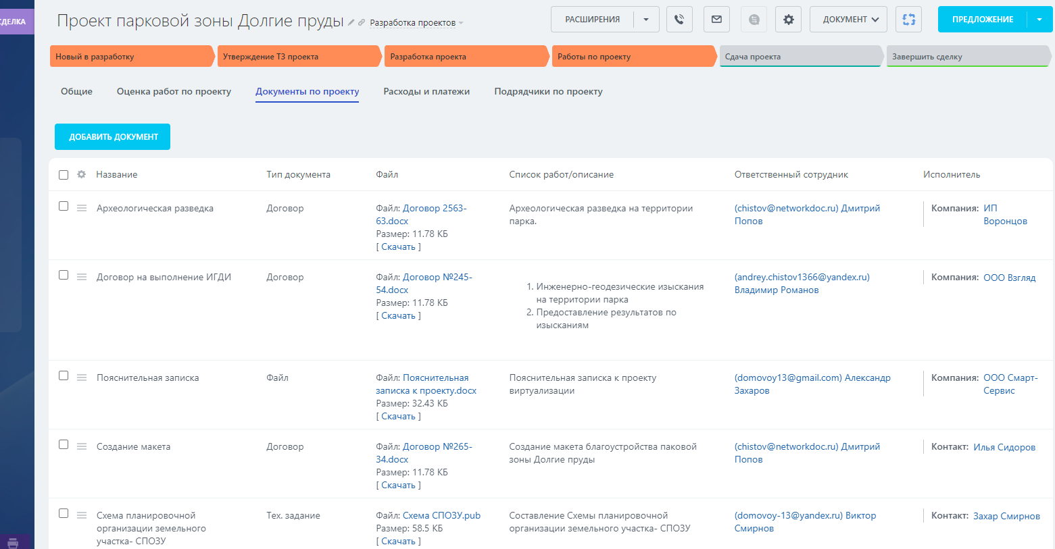Open the gear settings button in top toolbar
1055x549 pixels.
[x=788, y=20]
